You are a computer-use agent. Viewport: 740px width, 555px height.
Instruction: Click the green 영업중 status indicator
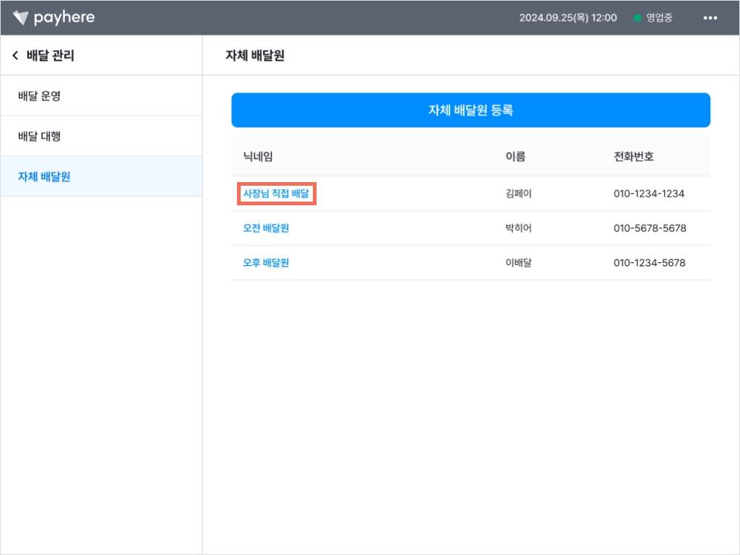coord(653,18)
